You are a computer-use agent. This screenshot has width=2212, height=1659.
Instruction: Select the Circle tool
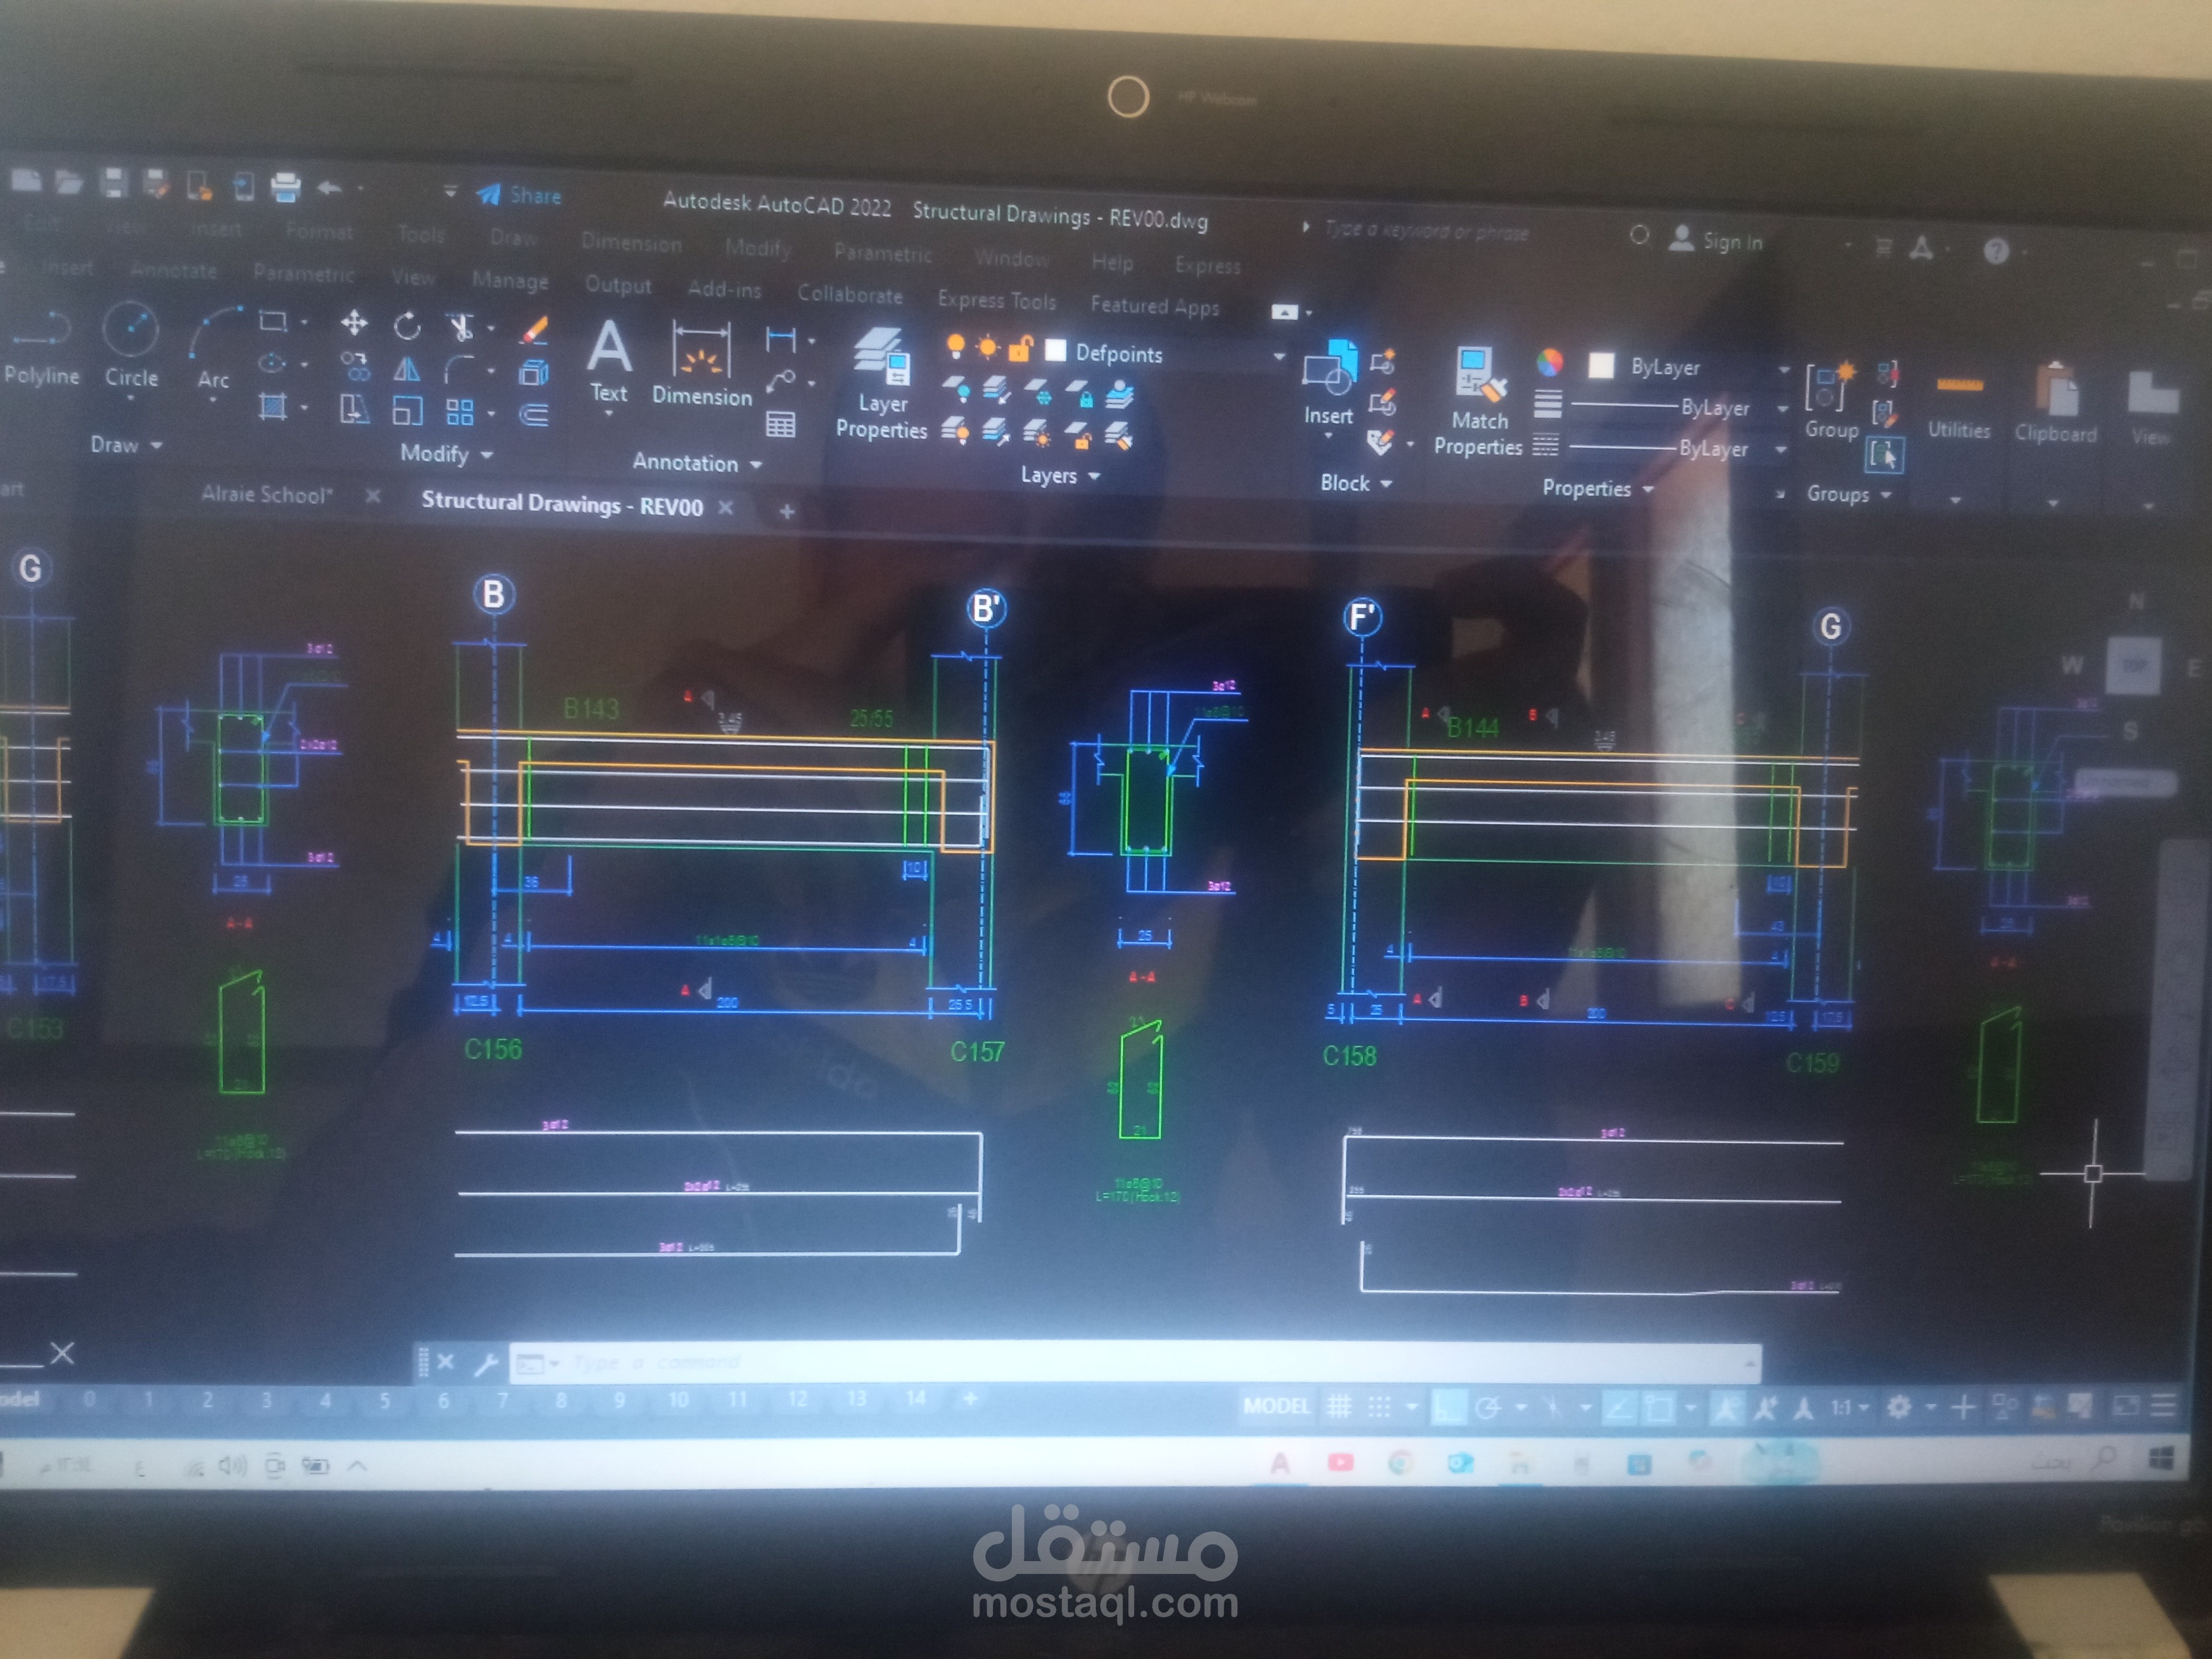(131, 346)
